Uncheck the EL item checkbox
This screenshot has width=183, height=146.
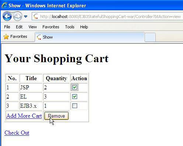[75, 96]
